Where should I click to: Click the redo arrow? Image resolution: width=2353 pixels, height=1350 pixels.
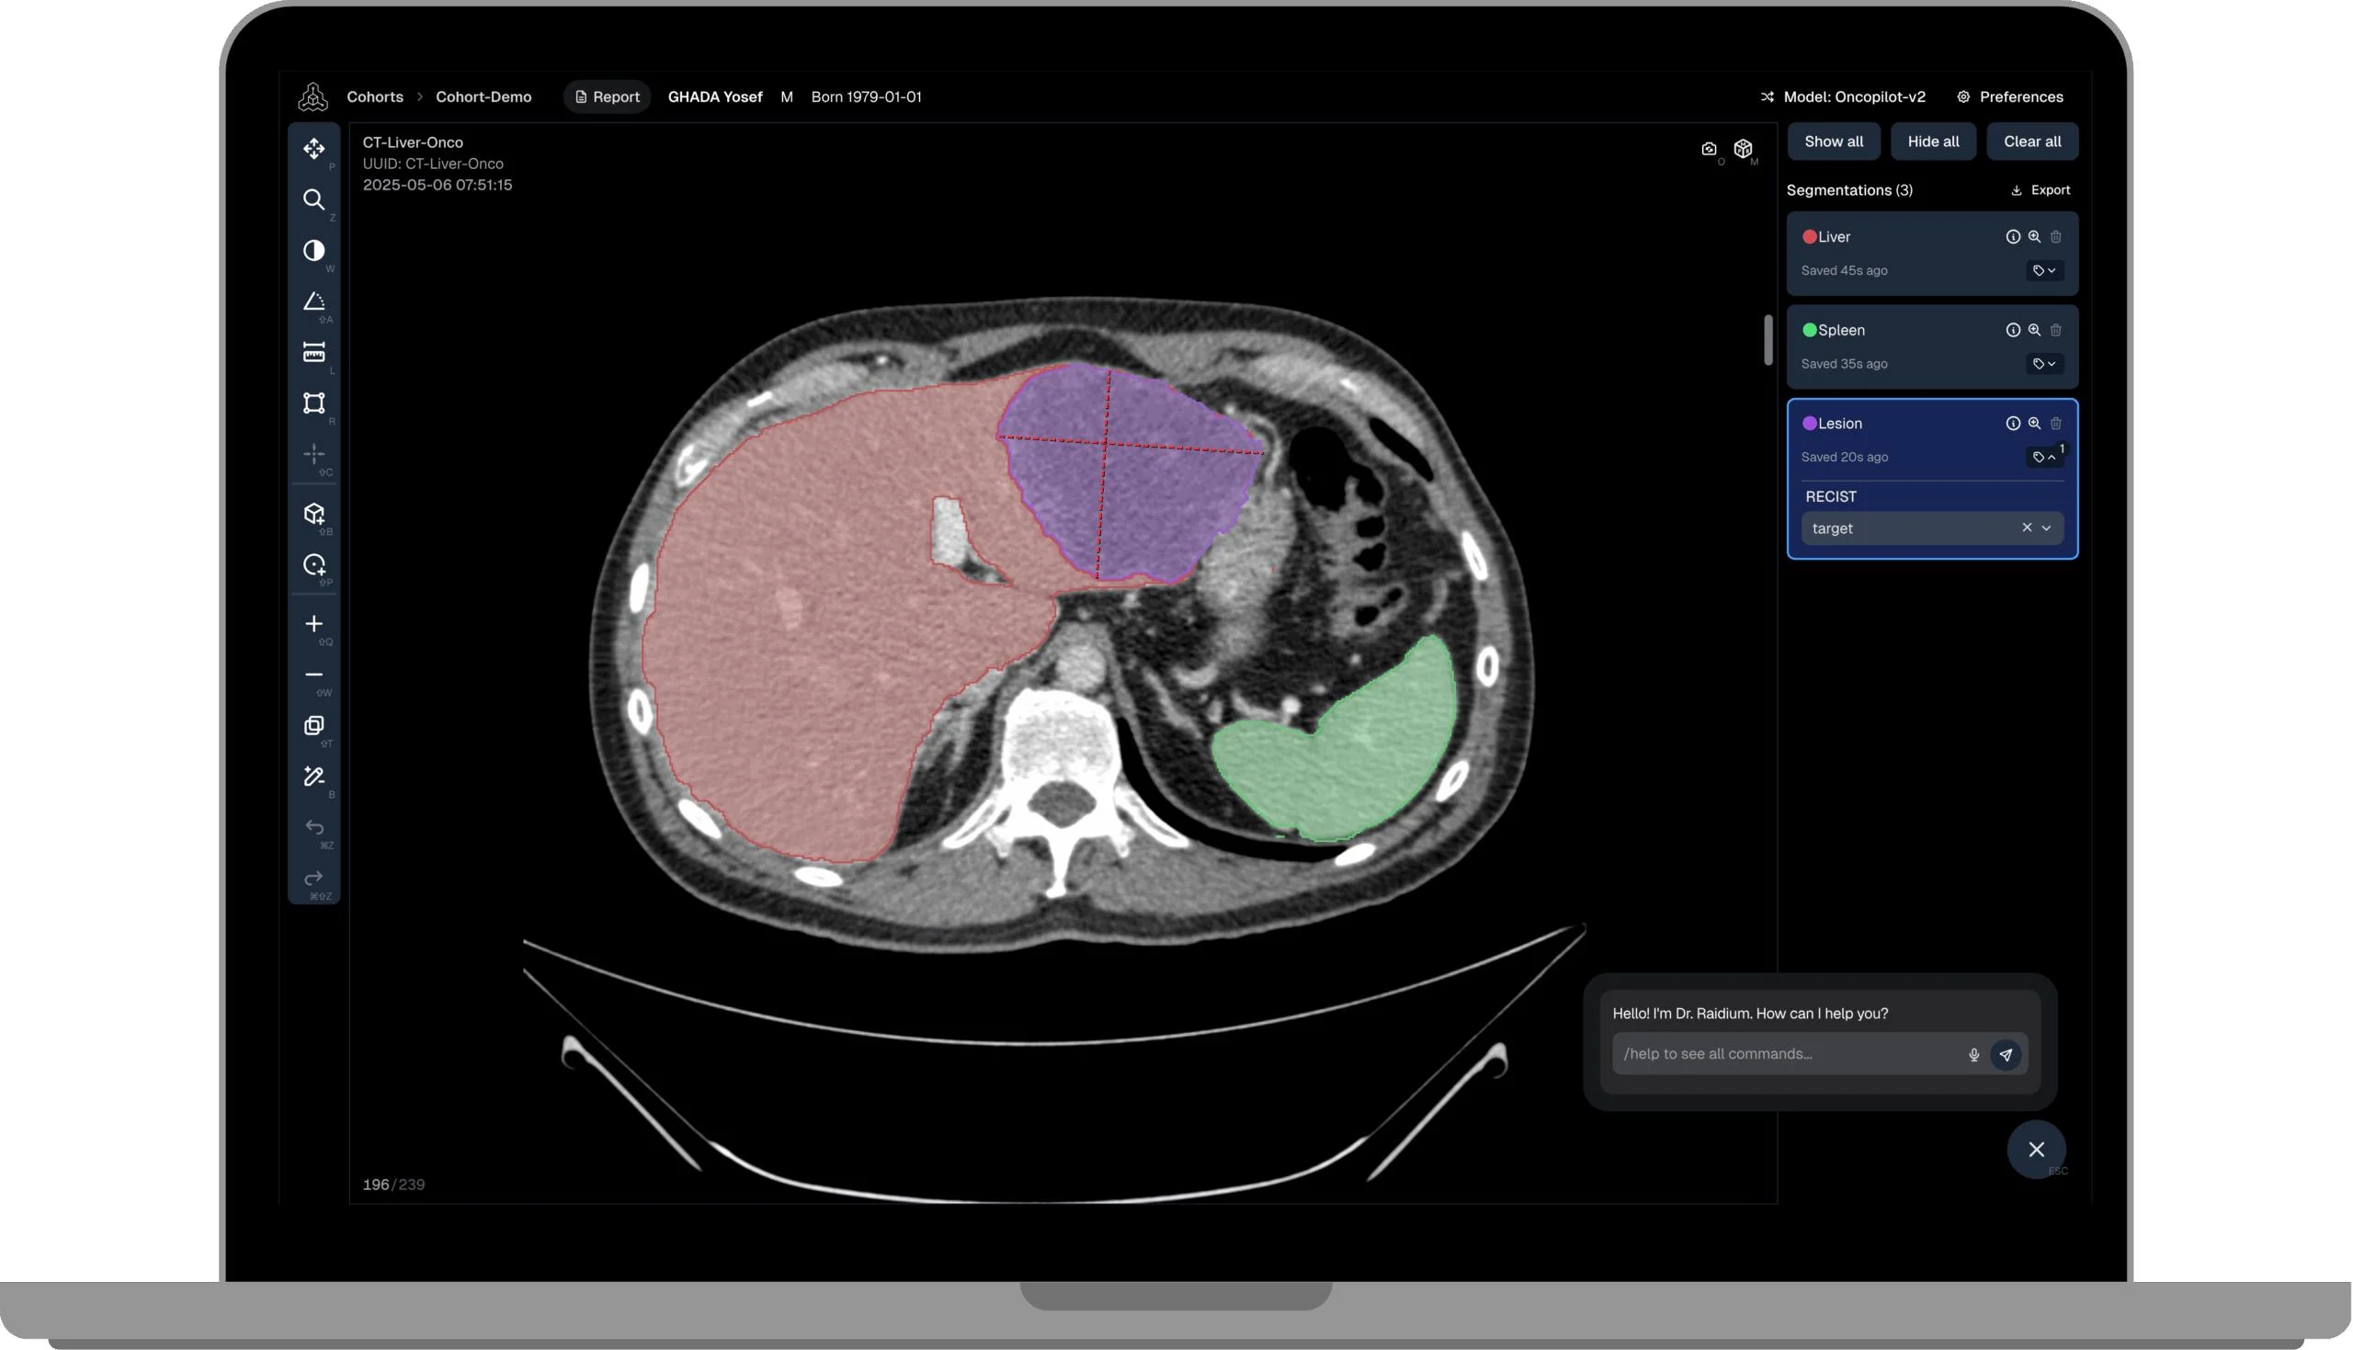(313, 877)
